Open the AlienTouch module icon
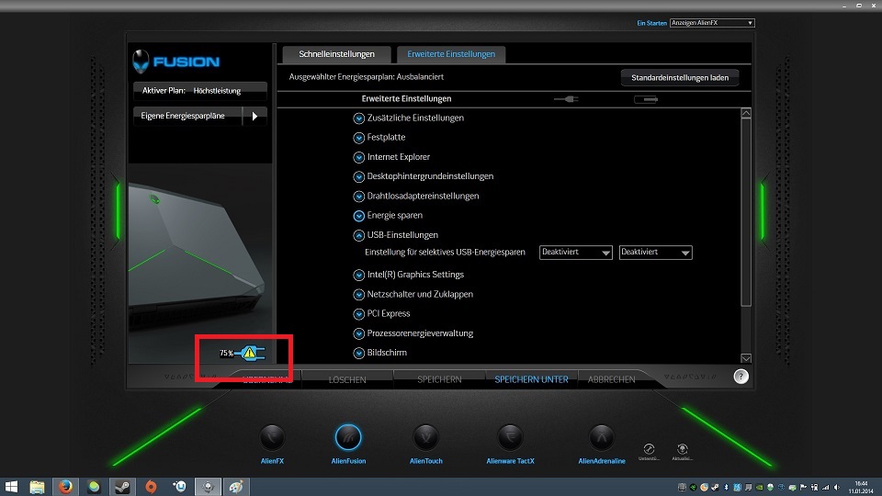 (x=425, y=437)
